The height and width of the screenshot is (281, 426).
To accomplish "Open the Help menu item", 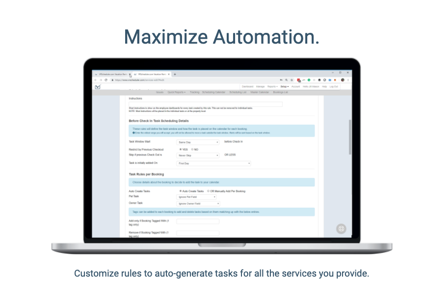I will pyautogui.click(x=324, y=87).
